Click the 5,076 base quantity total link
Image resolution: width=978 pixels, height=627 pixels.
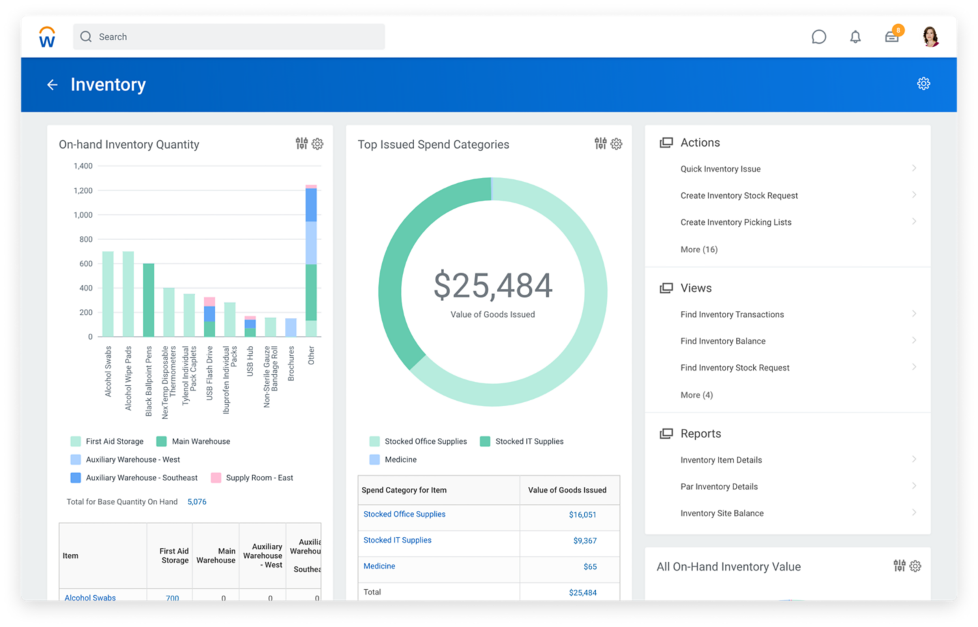(x=197, y=502)
